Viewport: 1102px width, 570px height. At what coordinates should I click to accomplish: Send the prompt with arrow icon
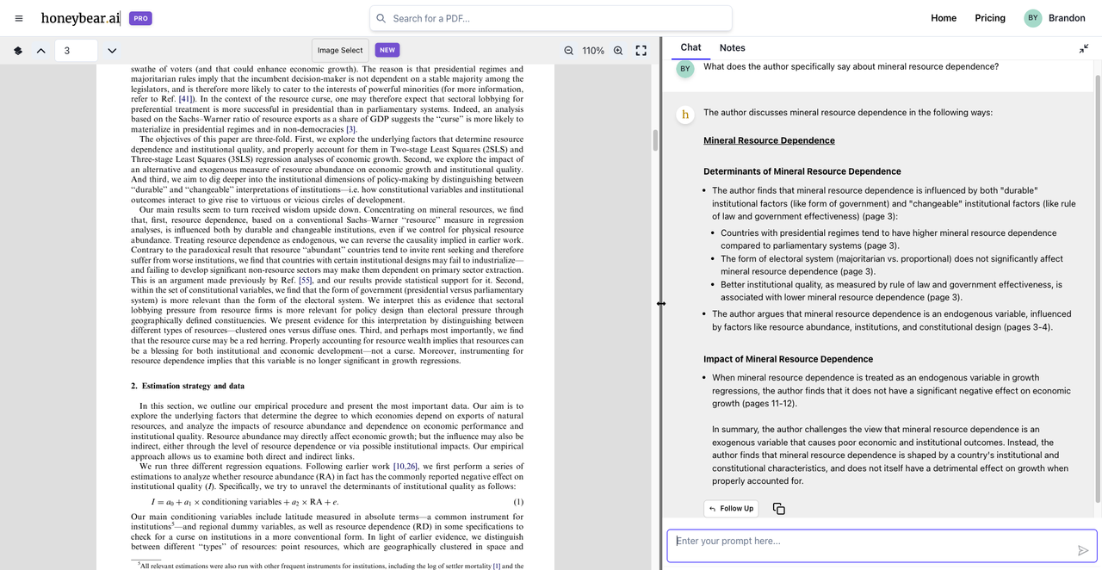(x=1083, y=550)
